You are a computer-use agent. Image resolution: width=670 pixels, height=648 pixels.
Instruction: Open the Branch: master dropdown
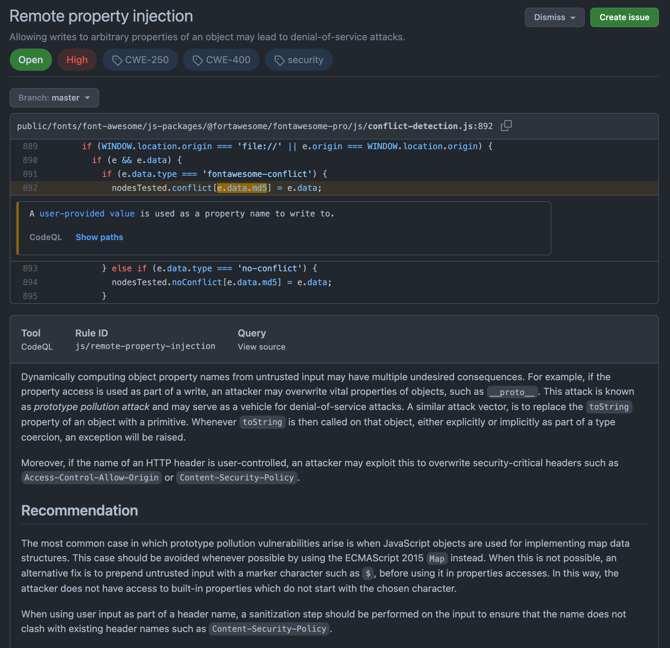(x=54, y=98)
